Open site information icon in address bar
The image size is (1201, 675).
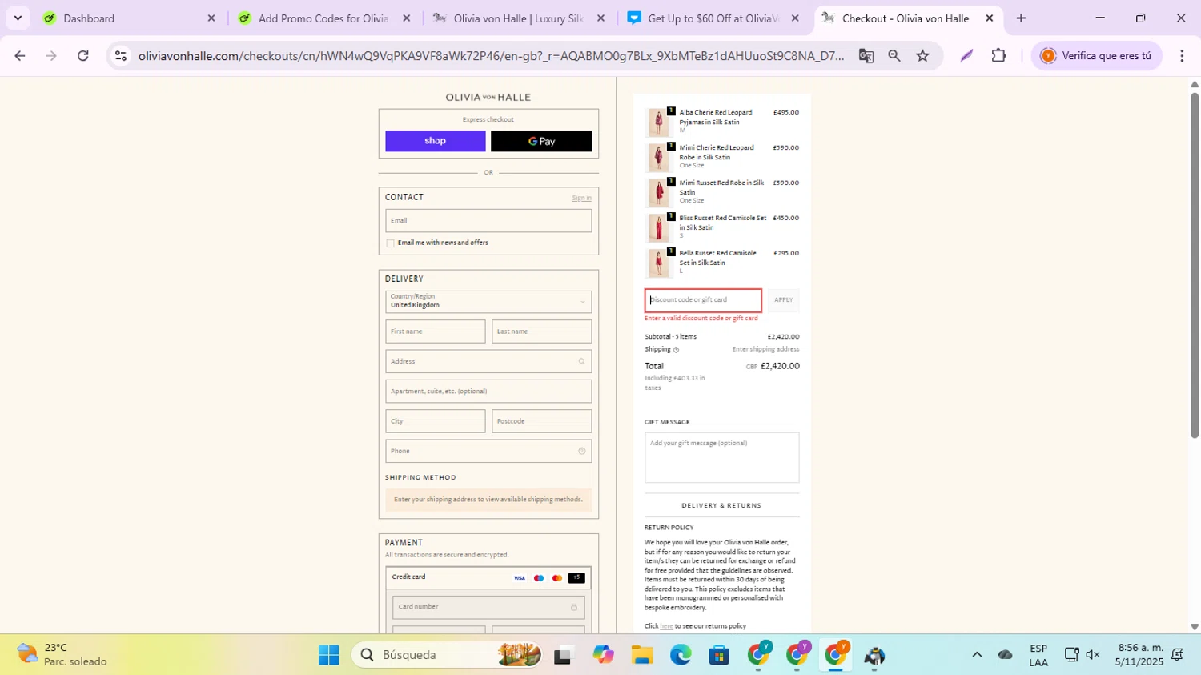pyautogui.click(x=121, y=56)
